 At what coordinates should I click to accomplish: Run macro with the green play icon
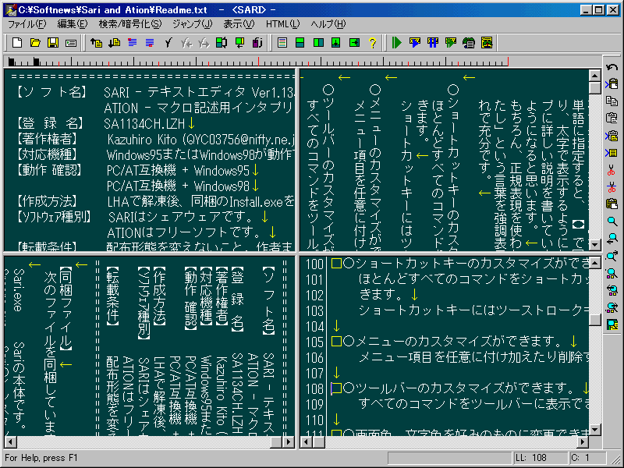[397, 43]
